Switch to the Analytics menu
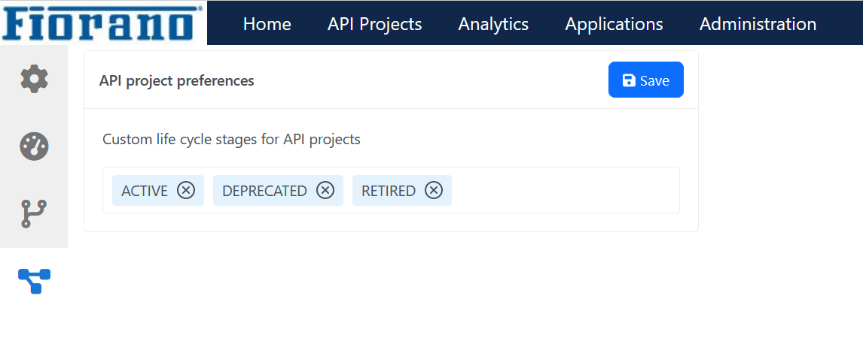This screenshot has height=338, width=863. pos(494,24)
